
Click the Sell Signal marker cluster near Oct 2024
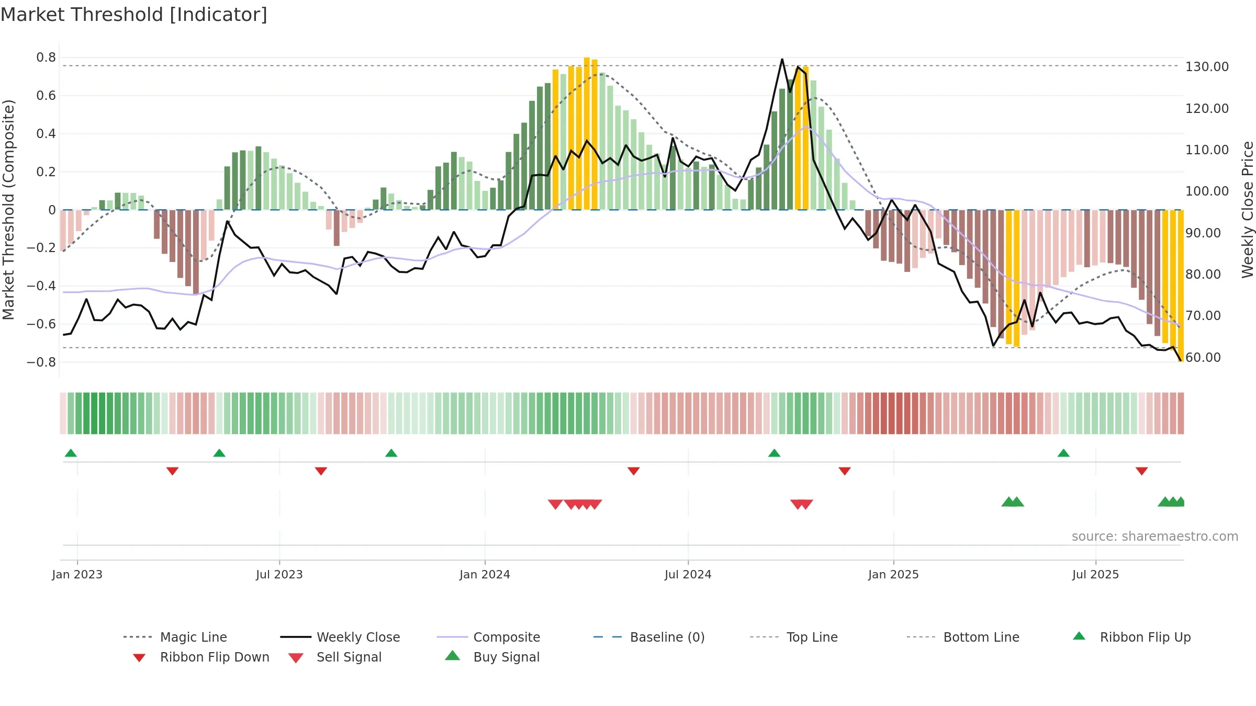pos(801,504)
